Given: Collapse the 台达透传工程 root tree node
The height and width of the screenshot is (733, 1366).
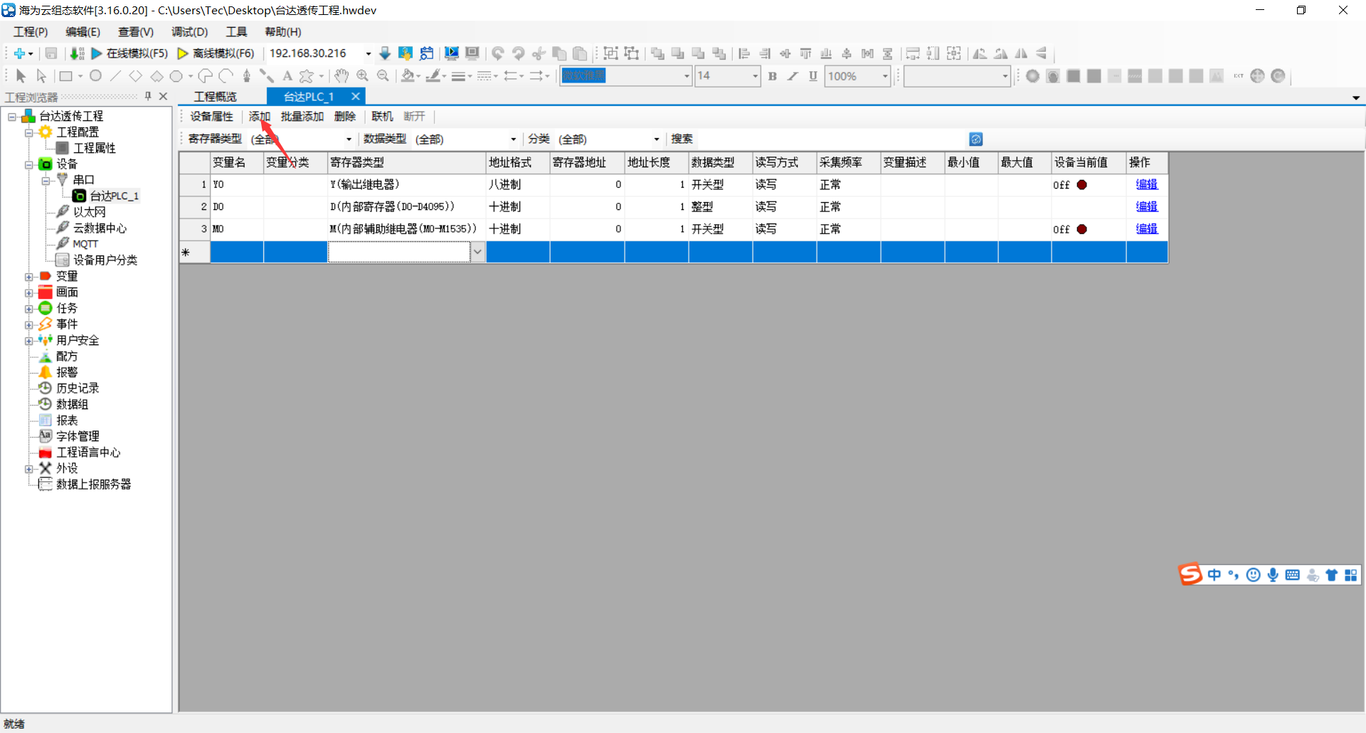Looking at the screenshot, I should tap(12, 116).
